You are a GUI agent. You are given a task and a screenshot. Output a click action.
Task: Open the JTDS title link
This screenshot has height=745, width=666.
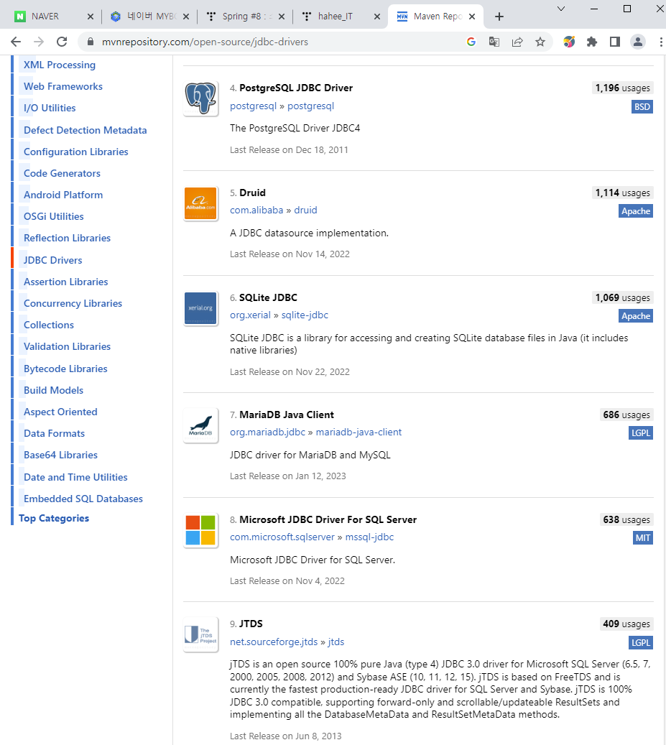click(x=251, y=624)
